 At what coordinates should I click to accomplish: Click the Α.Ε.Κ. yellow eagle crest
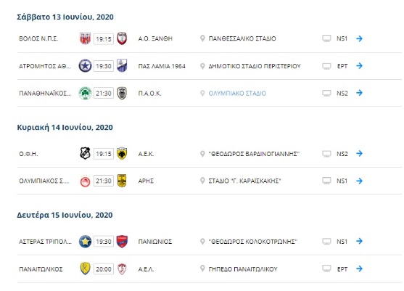click(x=122, y=153)
